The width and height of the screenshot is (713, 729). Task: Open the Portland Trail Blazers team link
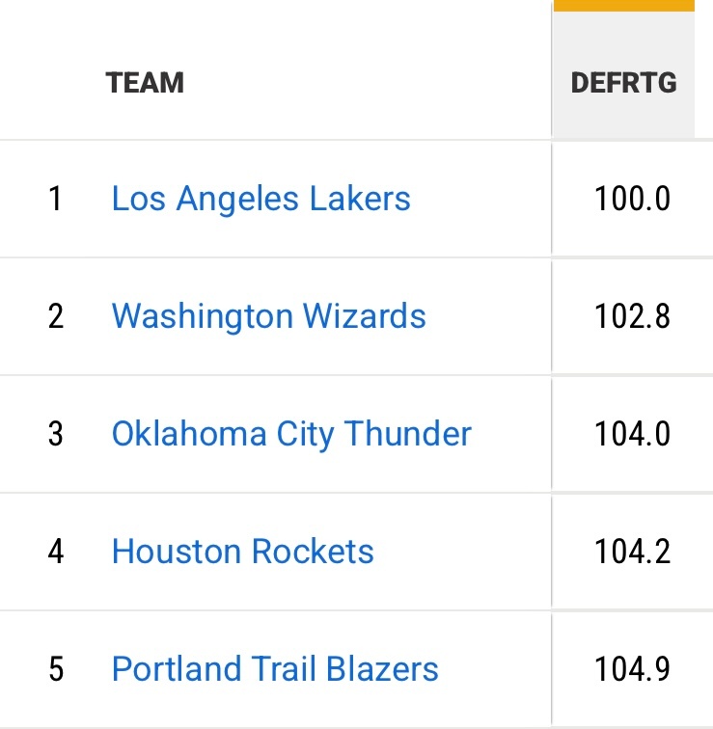(275, 669)
